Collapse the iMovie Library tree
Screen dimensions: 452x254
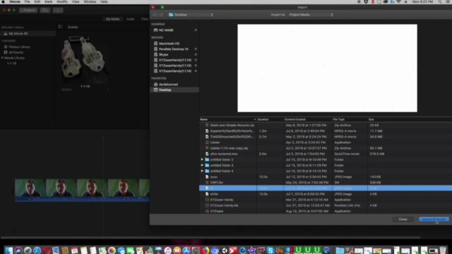point(2,58)
